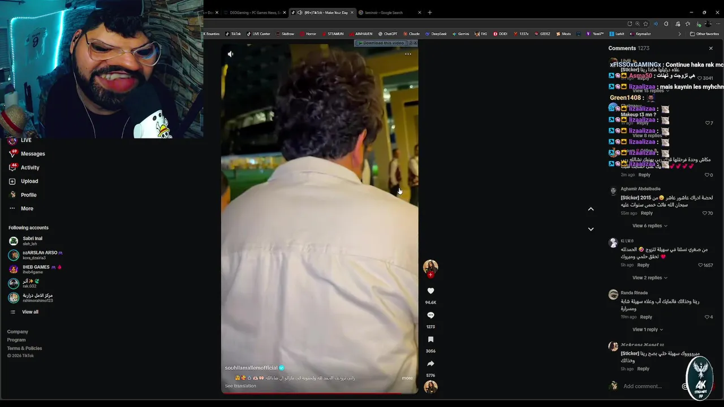This screenshot has height=407, width=724.
Task: Show more bookmarks with the chevron
Action: [679, 34]
